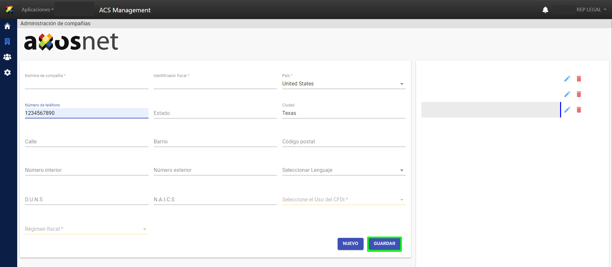
Task: Select the companies building sidebar icon
Action: 7,41
